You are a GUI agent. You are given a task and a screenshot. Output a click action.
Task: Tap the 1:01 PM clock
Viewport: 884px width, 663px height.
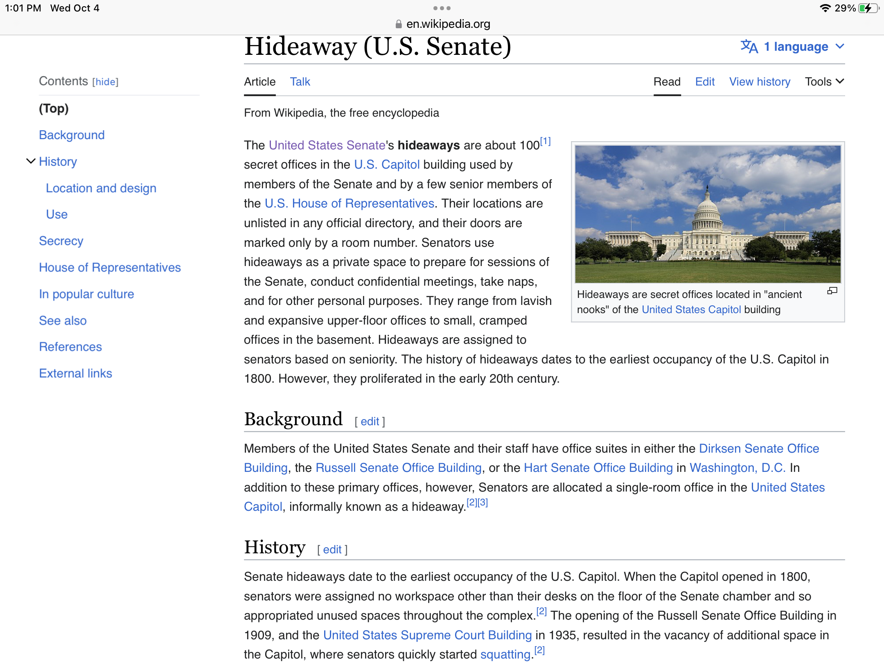coord(23,8)
